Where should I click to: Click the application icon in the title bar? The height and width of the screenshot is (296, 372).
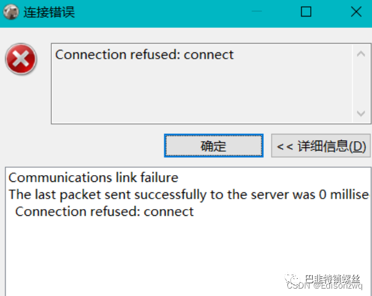(x=11, y=12)
